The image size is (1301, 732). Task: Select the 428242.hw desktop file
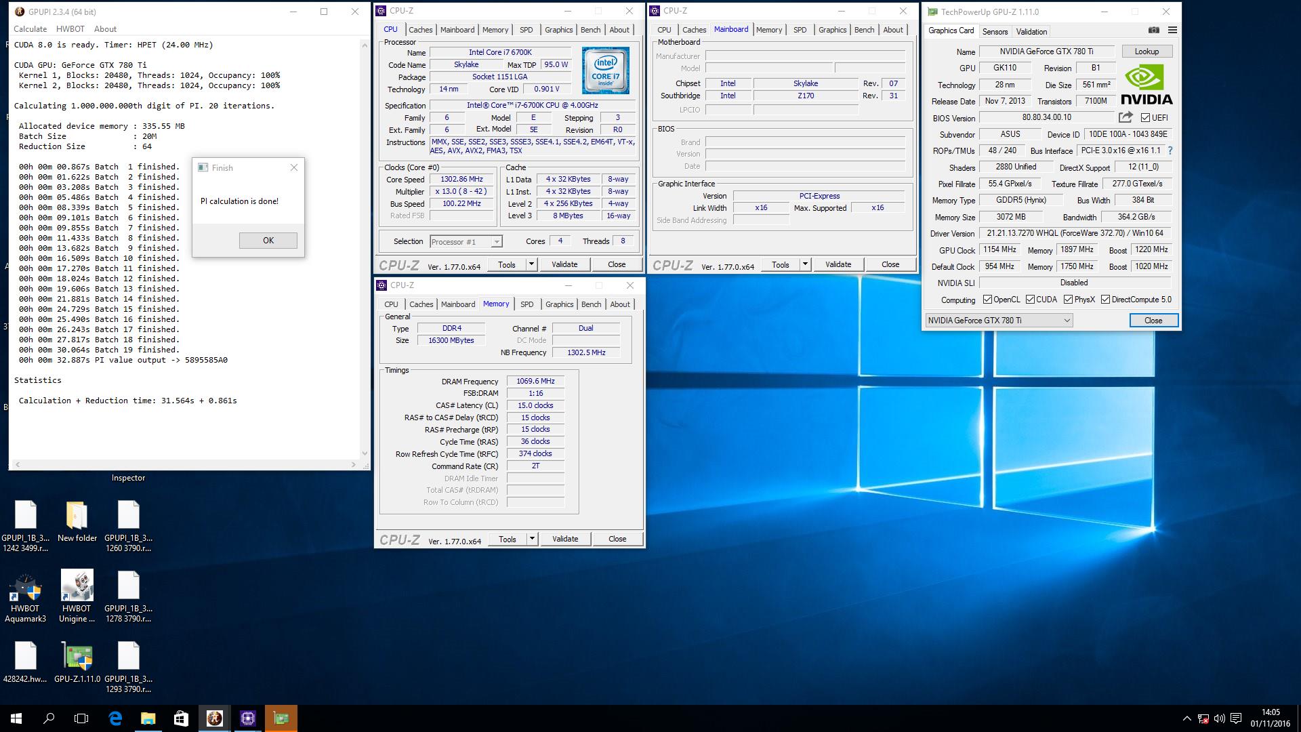point(25,663)
